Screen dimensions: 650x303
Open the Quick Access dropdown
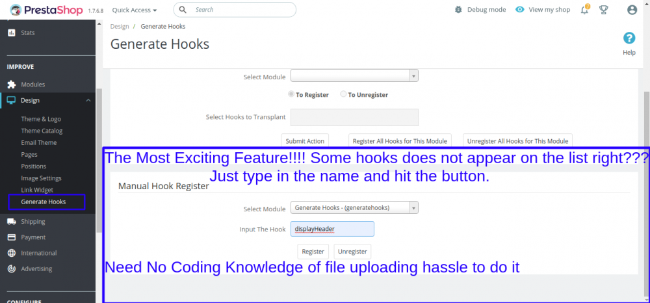click(x=135, y=10)
